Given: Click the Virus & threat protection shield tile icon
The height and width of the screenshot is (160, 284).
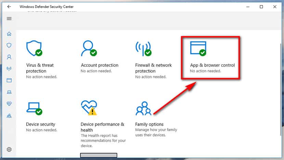Looking at the screenshot, I should point(34,48).
